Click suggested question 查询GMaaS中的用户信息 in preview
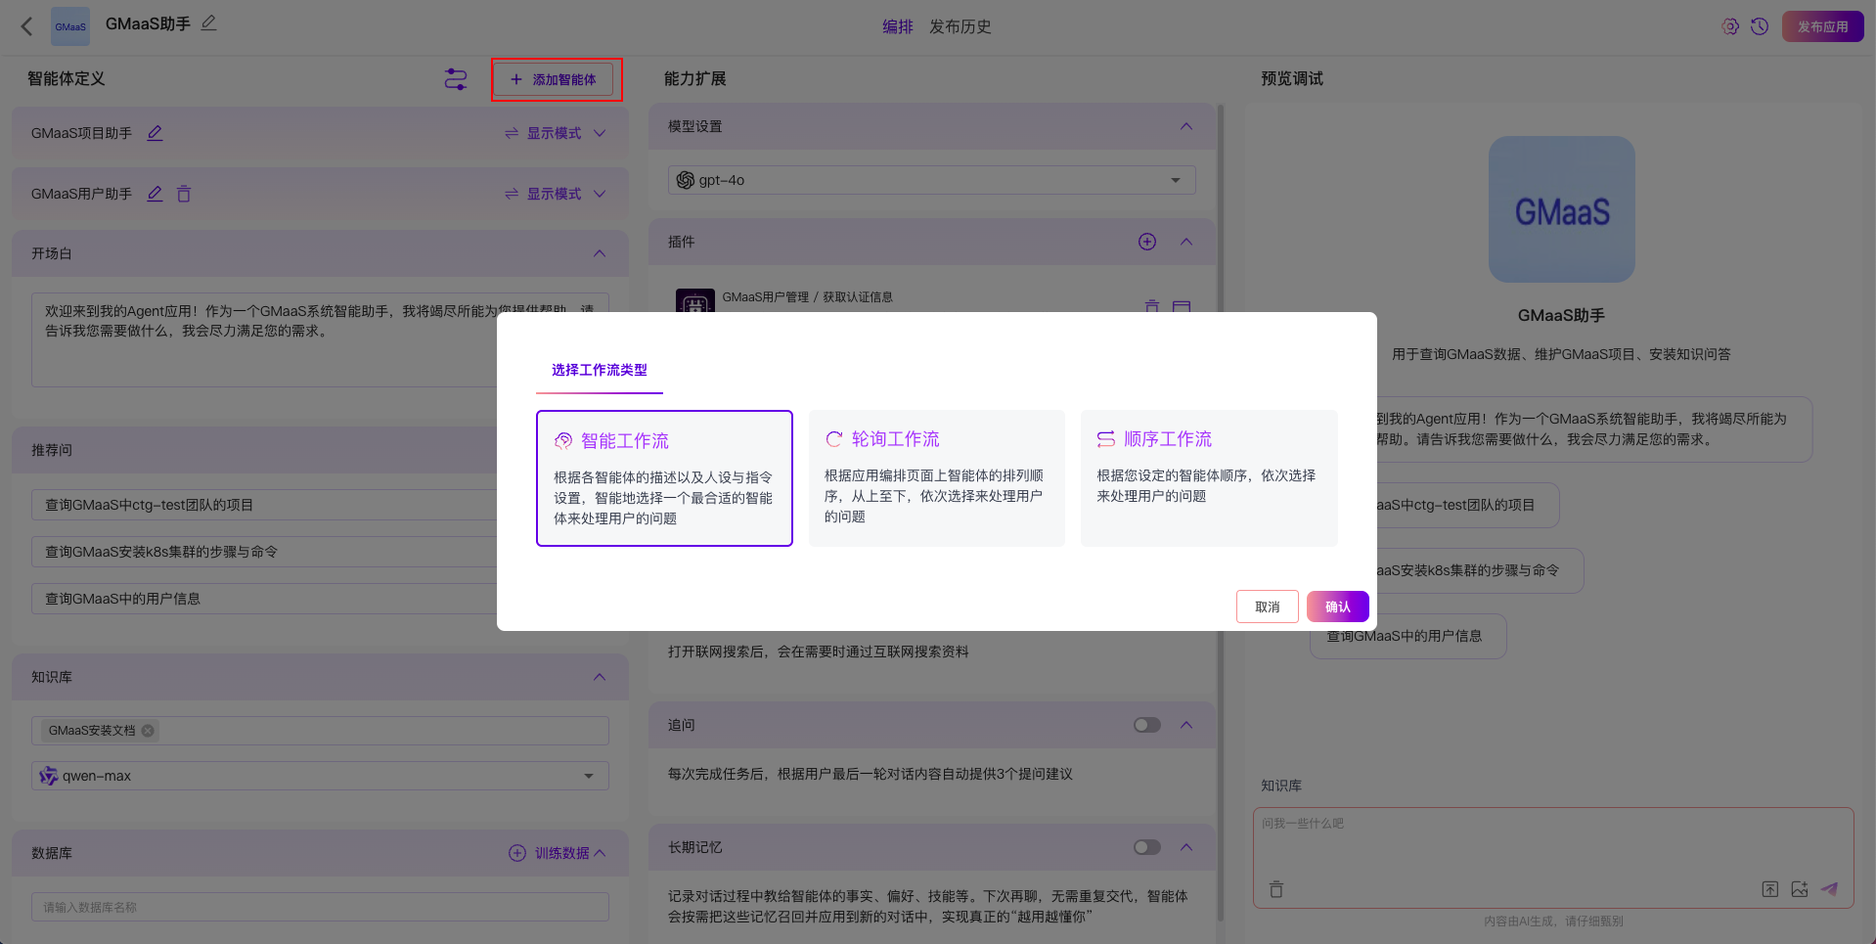Screen dimensions: 1876x944 (1408, 636)
